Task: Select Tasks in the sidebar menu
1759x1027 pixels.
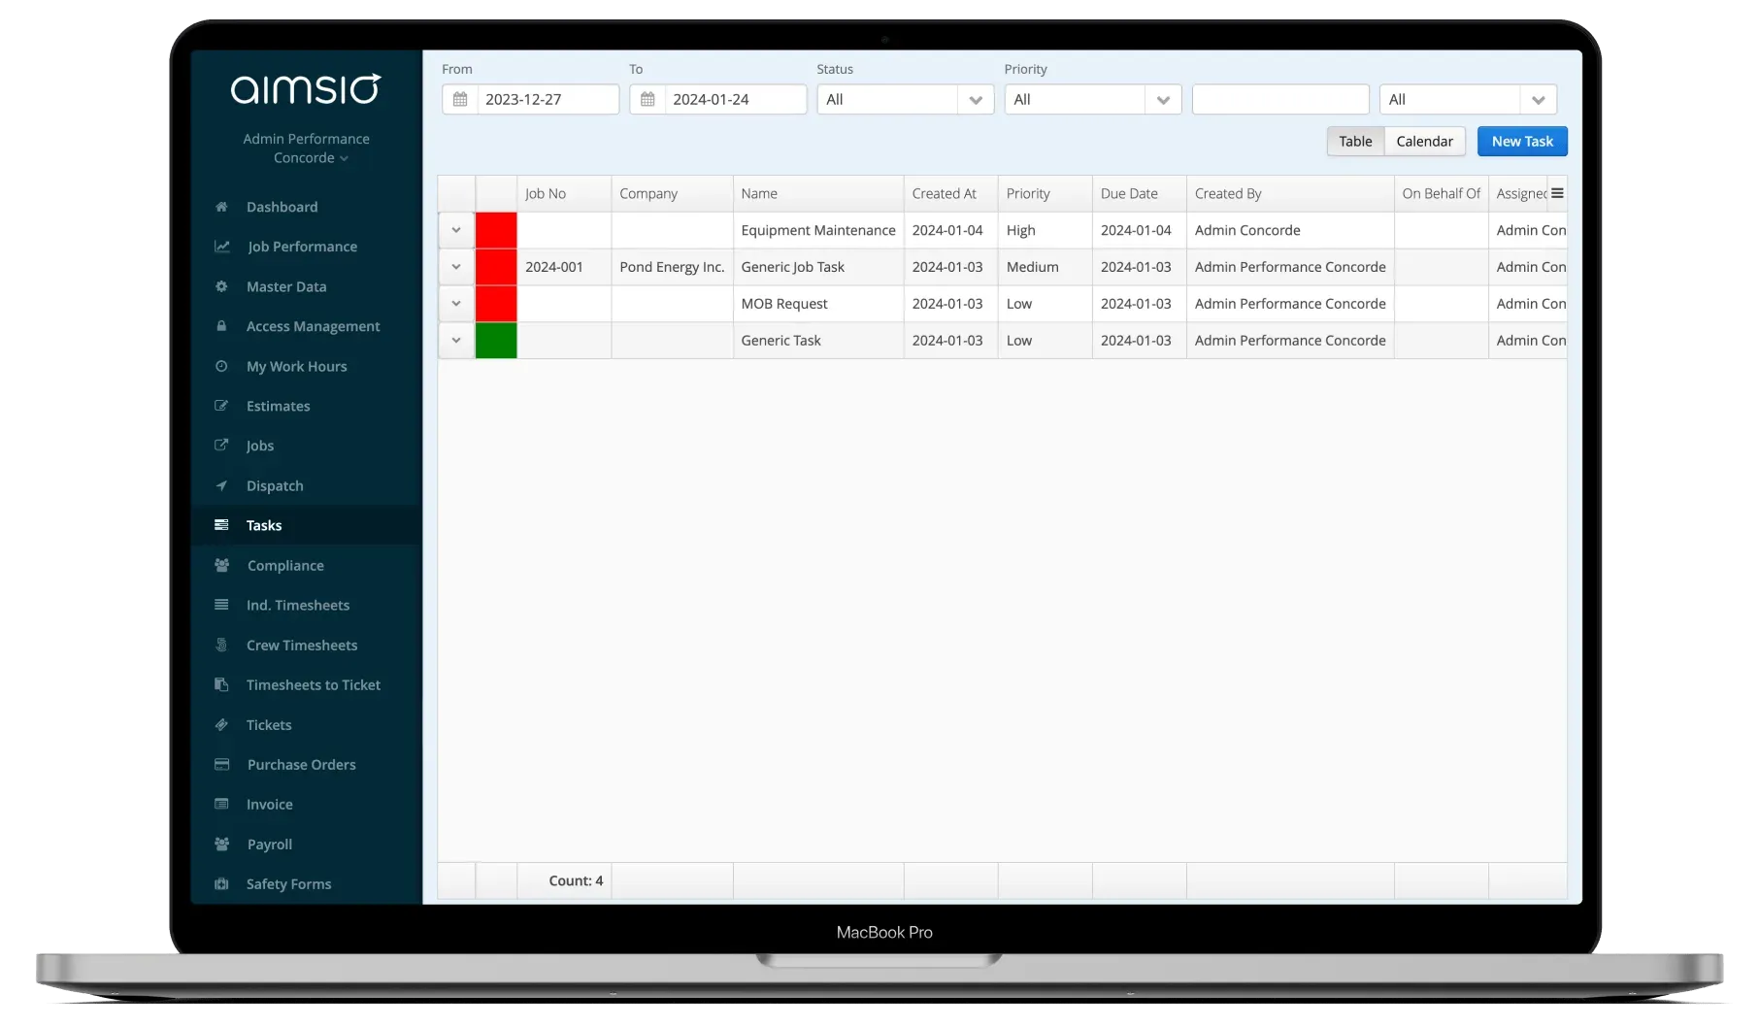Action: (262, 525)
